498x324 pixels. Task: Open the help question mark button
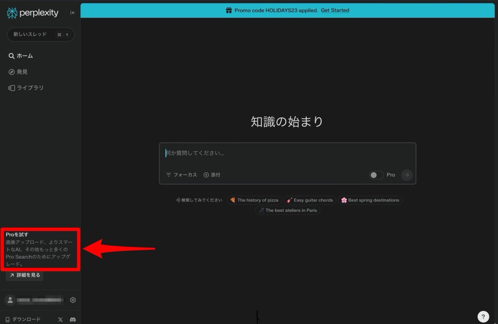click(483, 316)
